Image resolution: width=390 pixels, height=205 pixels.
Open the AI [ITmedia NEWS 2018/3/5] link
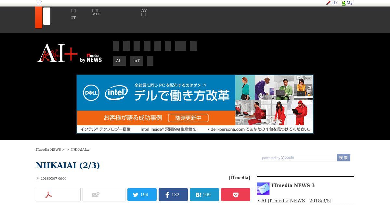[296, 201]
